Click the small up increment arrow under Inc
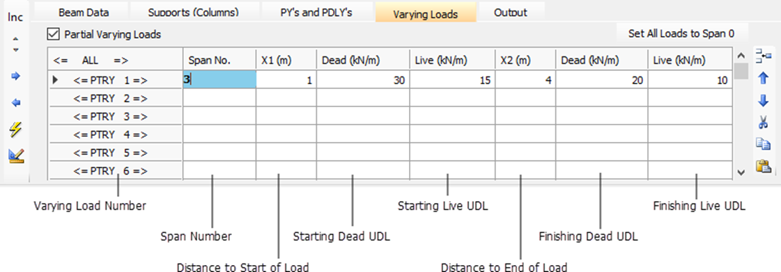The width and height of the screenshot is (781, 272). (x=15, y=39)
